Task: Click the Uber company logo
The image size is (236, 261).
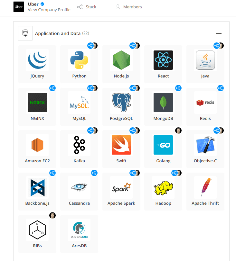Action: (19, 7)
